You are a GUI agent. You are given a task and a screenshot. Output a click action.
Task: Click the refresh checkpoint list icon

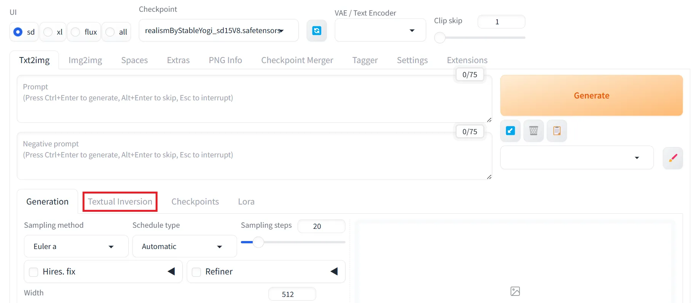click(317, 31)
